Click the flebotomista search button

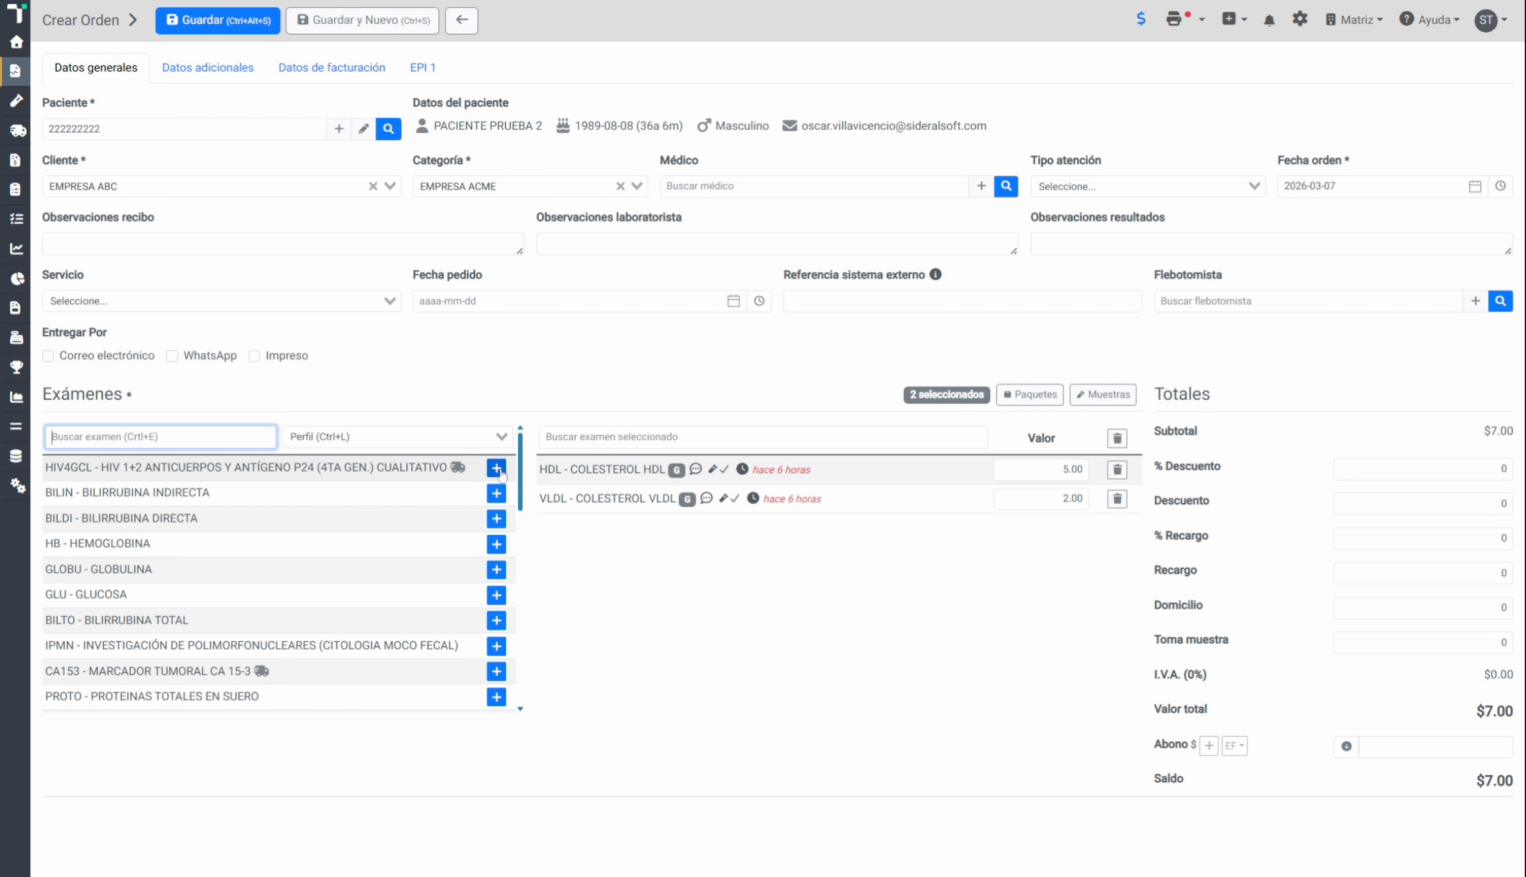pos(1500,301)
